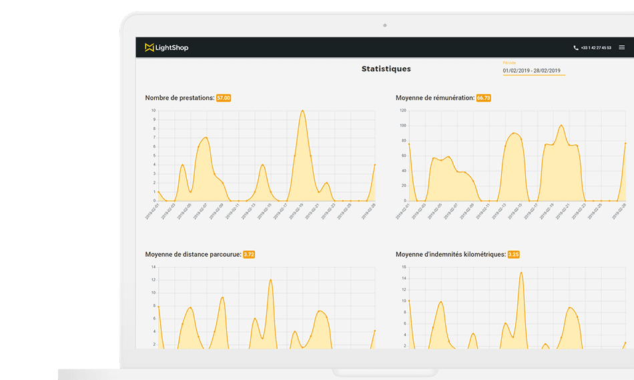Click the peak point at 100 in rémunération chart
The width and height of the screenshot is (634, 380).
561,125
